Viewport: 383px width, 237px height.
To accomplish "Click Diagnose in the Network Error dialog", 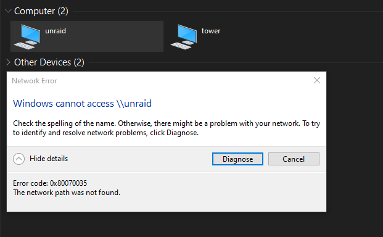I will pos(237,159).
